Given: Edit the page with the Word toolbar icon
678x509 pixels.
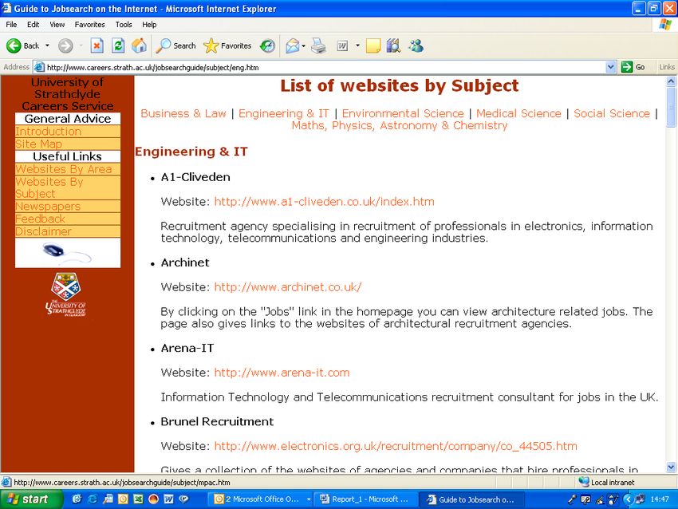Looking at the screenshot, I should pyautogui.click(x=342, y=45).
